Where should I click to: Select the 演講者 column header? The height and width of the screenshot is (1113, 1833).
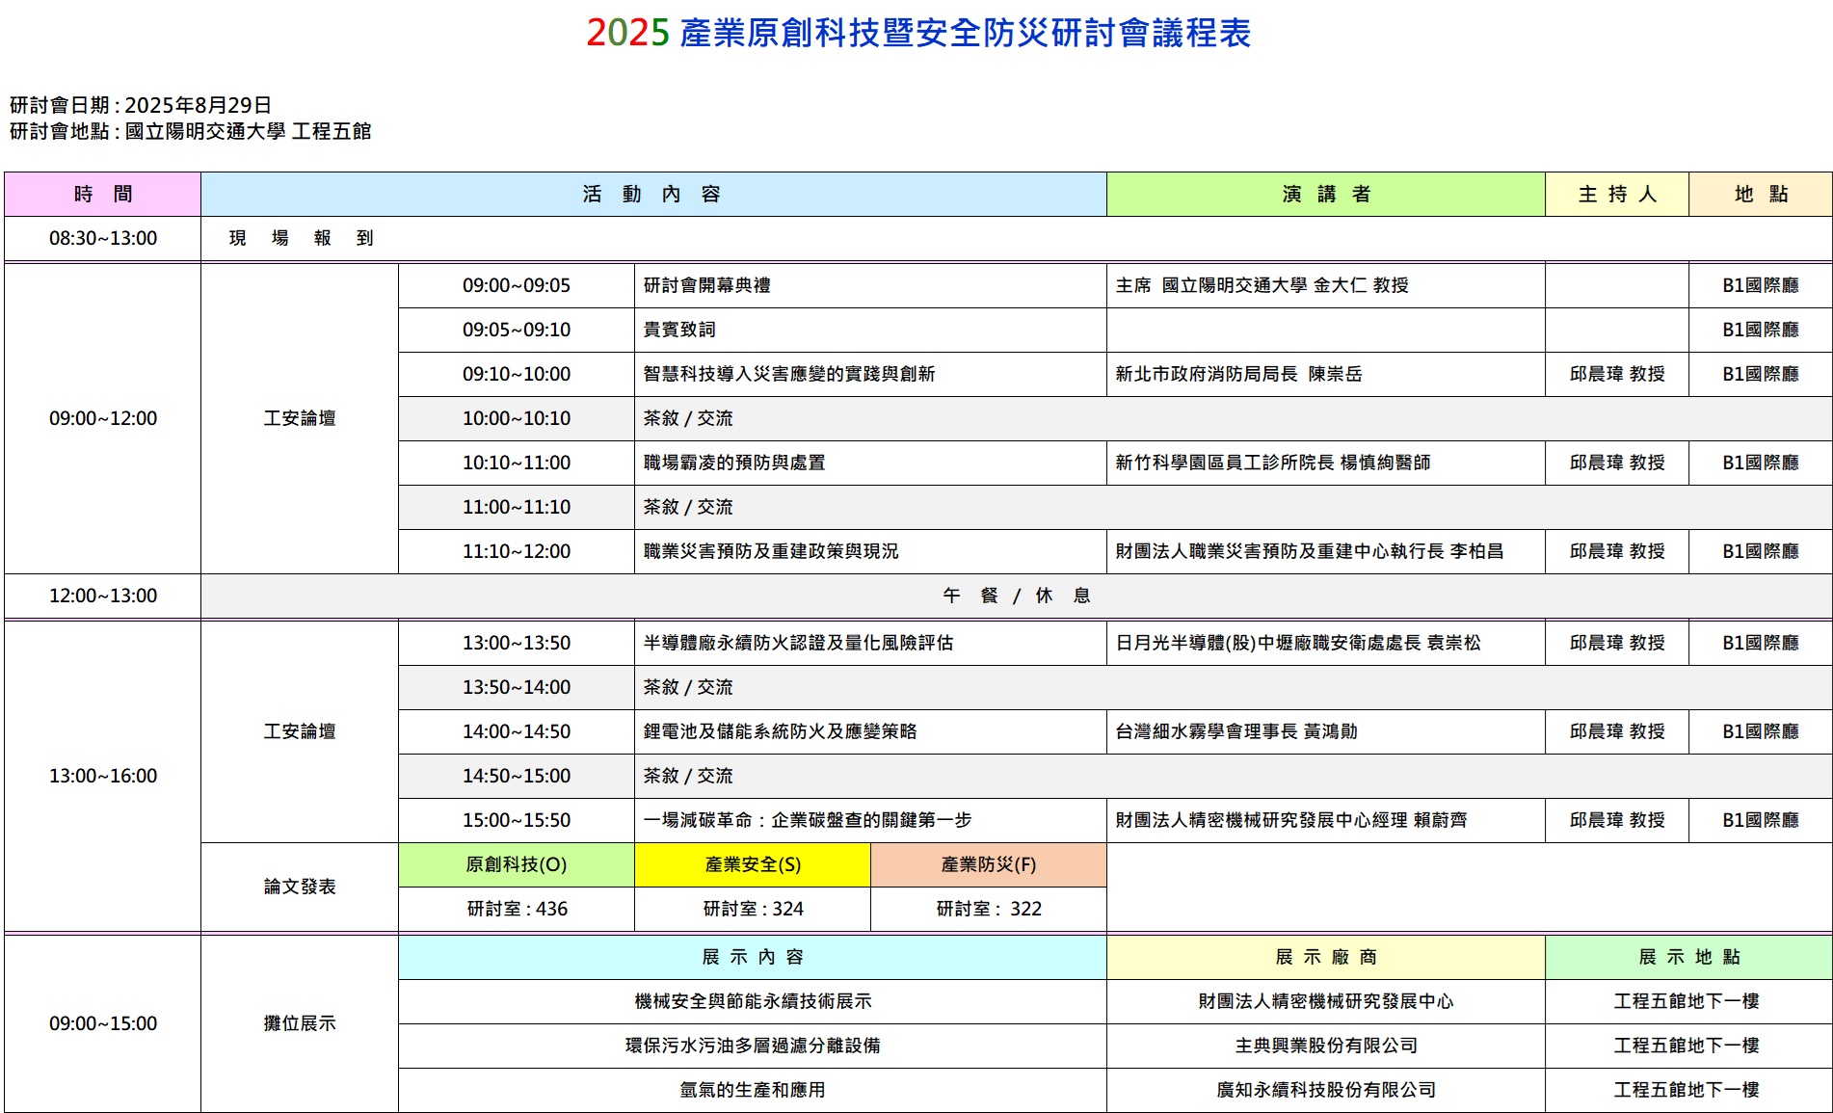[1326, 194]
